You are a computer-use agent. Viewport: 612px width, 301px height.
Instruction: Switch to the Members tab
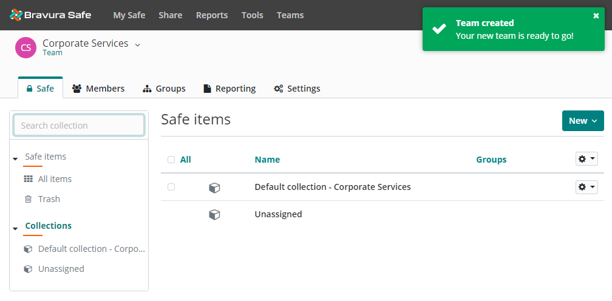coord(98,89)
